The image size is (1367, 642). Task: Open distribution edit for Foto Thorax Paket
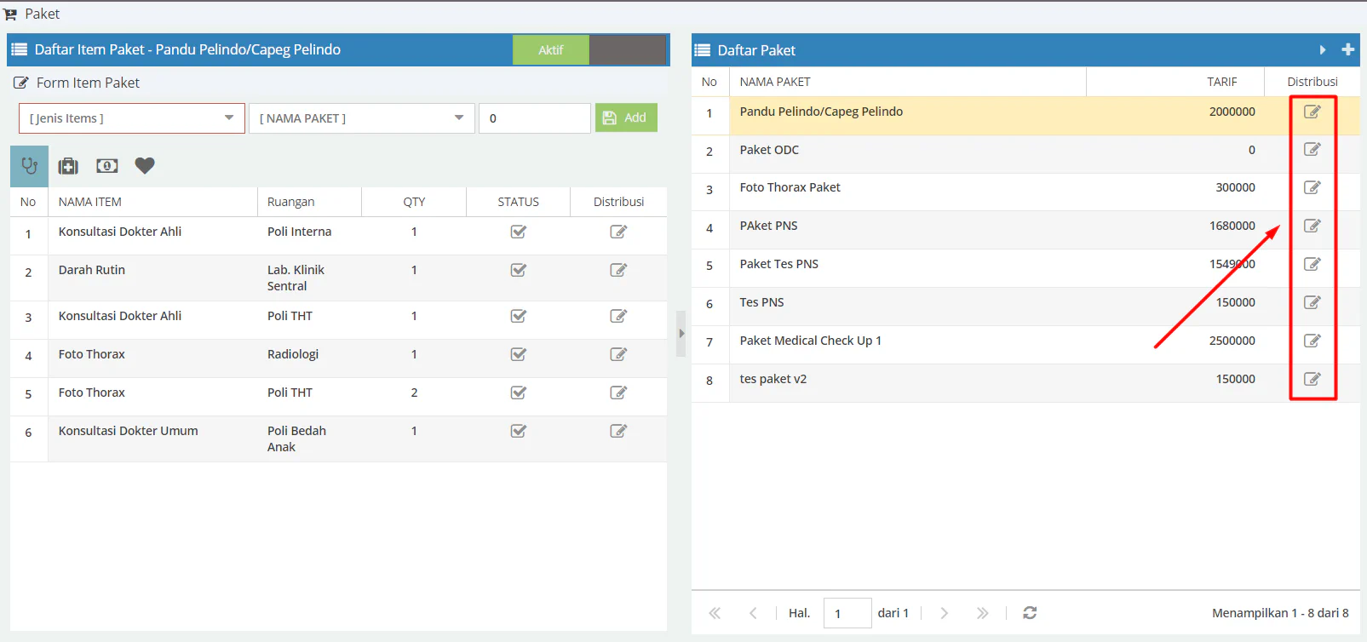coord(1312,187)
